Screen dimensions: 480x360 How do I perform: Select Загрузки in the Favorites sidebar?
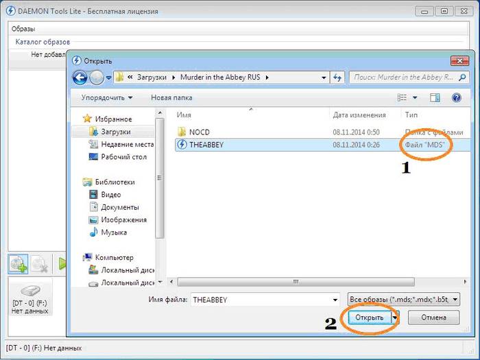(x=115, y=132)
